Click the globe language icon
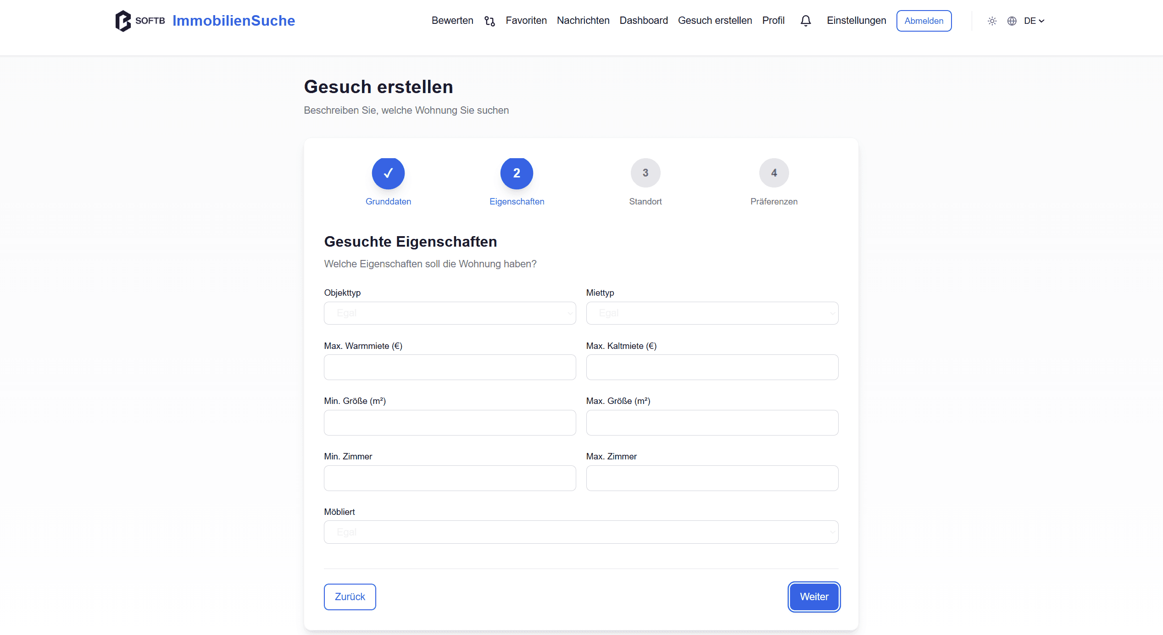 (x=1012, y=21)
